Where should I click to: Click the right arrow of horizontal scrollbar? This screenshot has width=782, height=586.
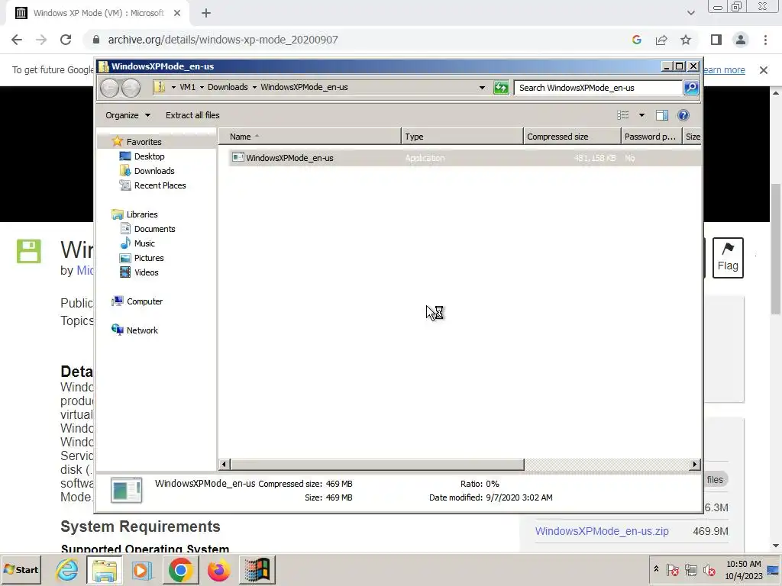pyautogui.click(x=694, y=465)
